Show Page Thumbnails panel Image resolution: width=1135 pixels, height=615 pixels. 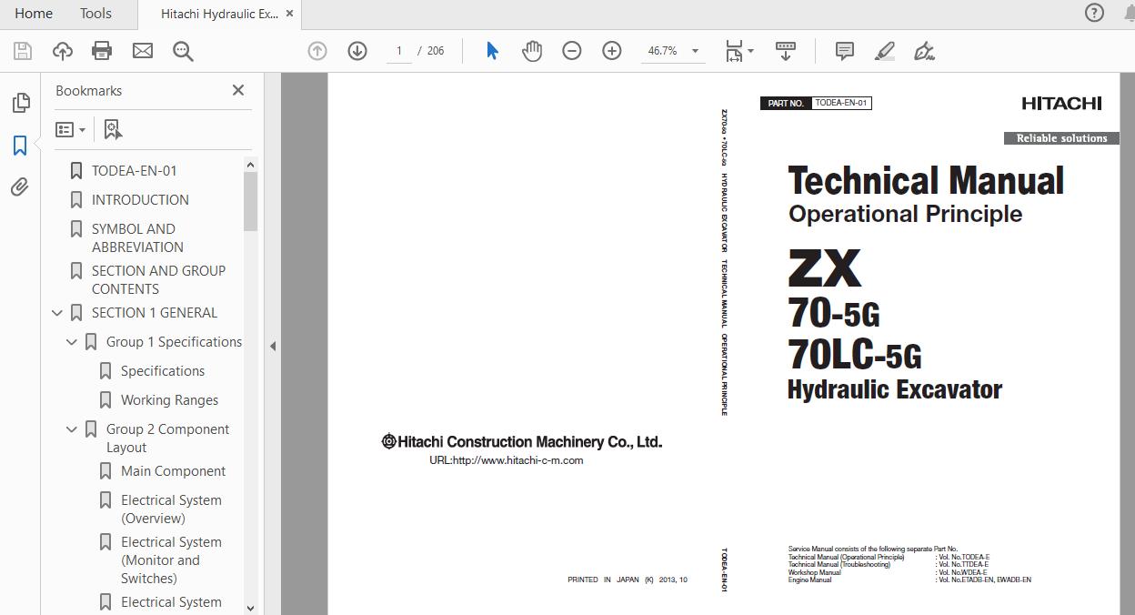pos(20,103)
